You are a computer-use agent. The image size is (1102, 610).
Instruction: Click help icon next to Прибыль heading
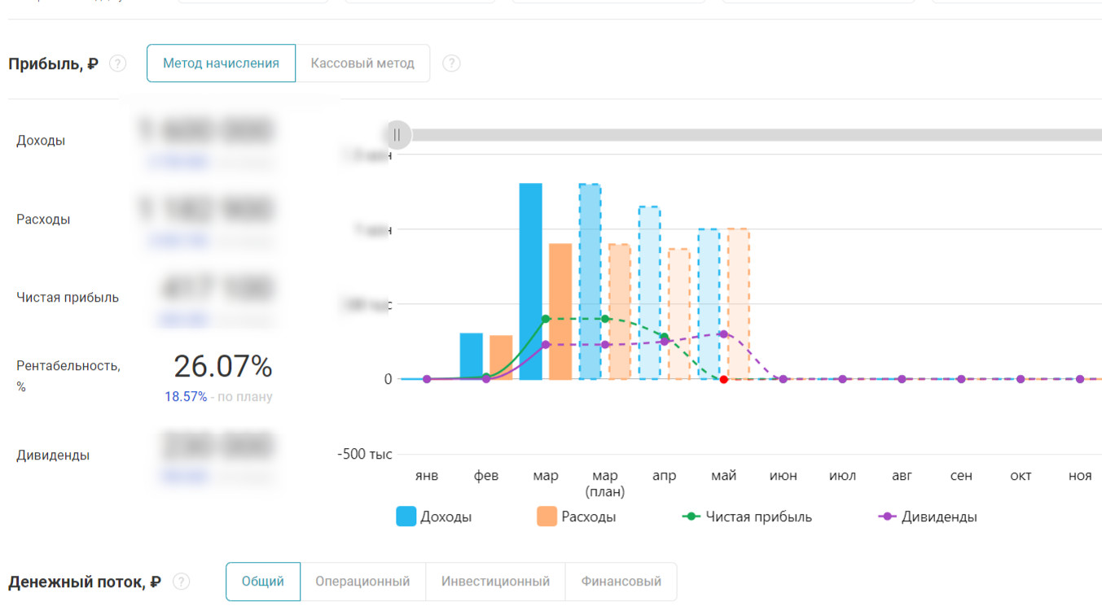pyautogui.click(x=118, y=63)
